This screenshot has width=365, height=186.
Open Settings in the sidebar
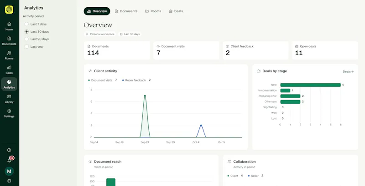[9, 113]
